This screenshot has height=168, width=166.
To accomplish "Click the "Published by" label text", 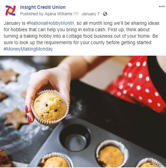I will tap(32, 14).
